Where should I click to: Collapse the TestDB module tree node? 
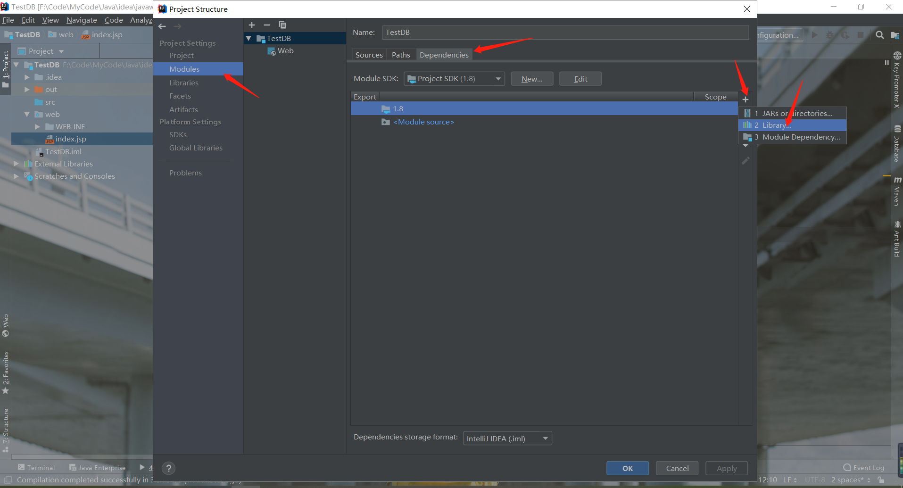[249, 38]
